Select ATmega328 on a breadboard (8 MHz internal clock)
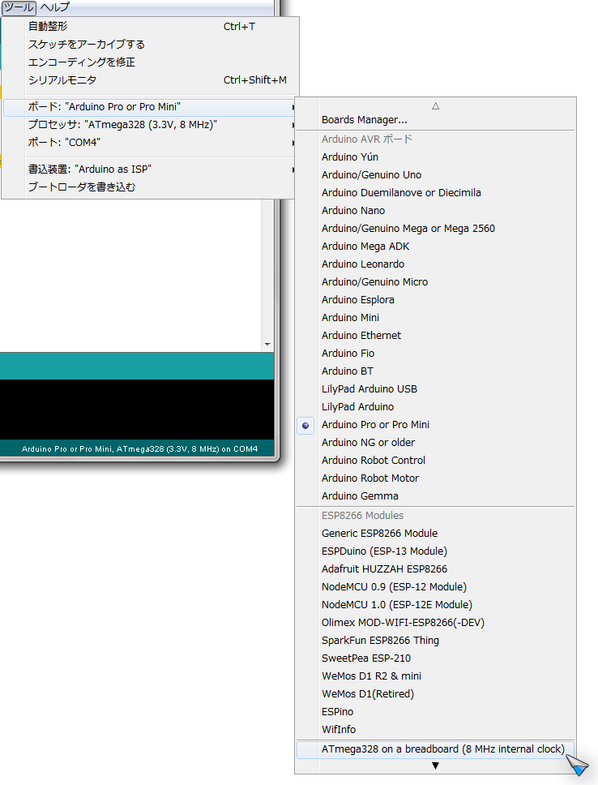The height and width of the screenshot is (785, 598). coord(435,749)
